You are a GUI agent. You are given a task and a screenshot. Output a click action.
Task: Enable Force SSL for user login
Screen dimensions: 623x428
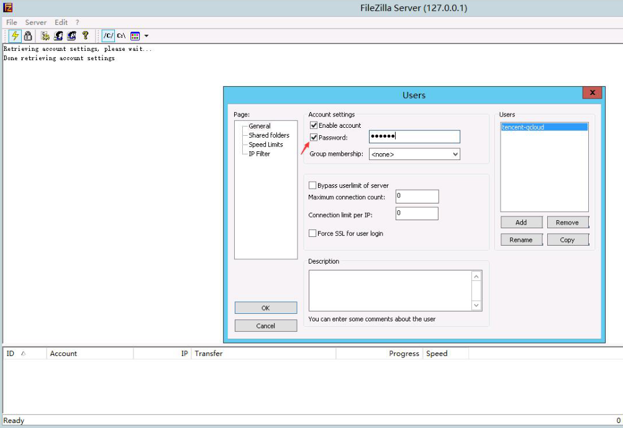pyautogui.click(x=312, y=233)
